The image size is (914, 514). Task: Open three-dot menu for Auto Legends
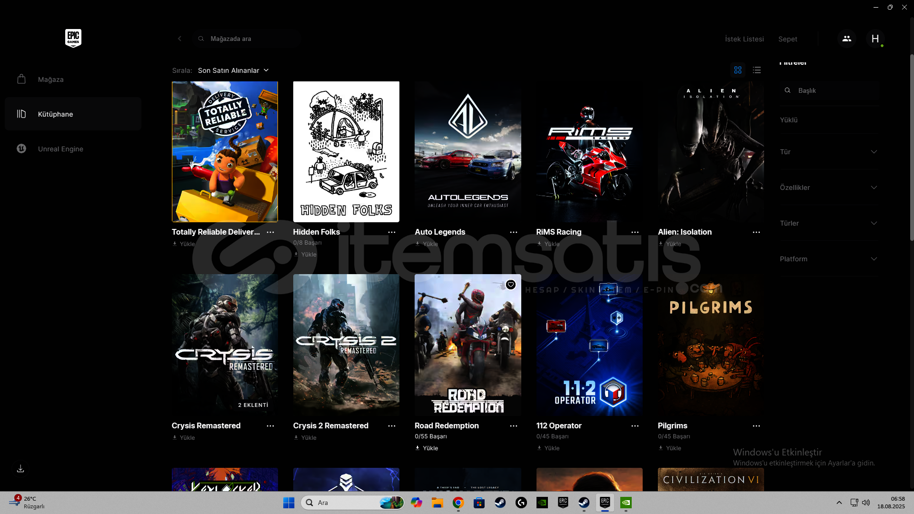pyautogui.click(x=514, y=232)
